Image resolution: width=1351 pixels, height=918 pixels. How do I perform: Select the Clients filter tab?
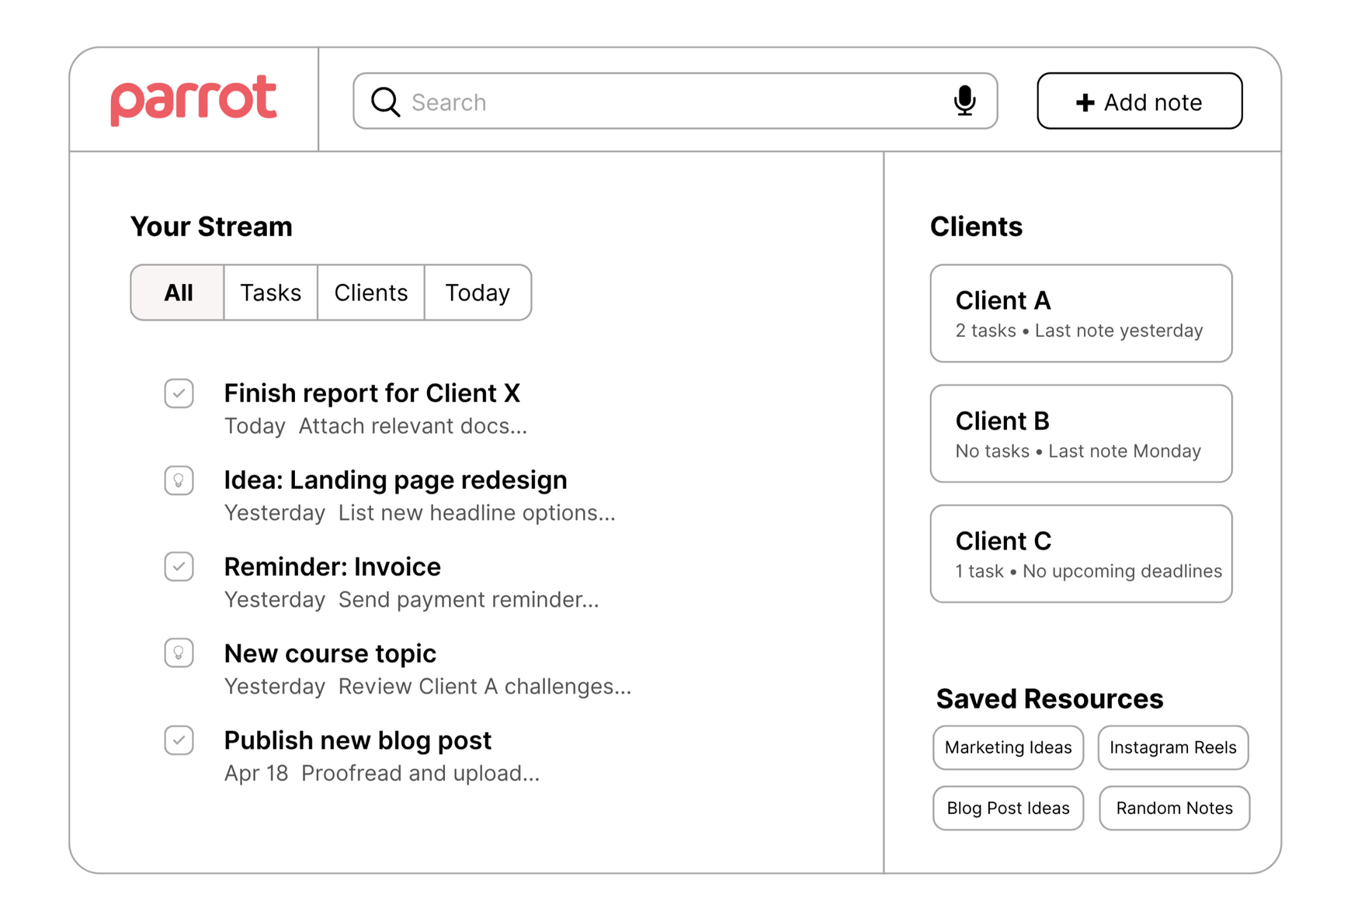[370, 293]
